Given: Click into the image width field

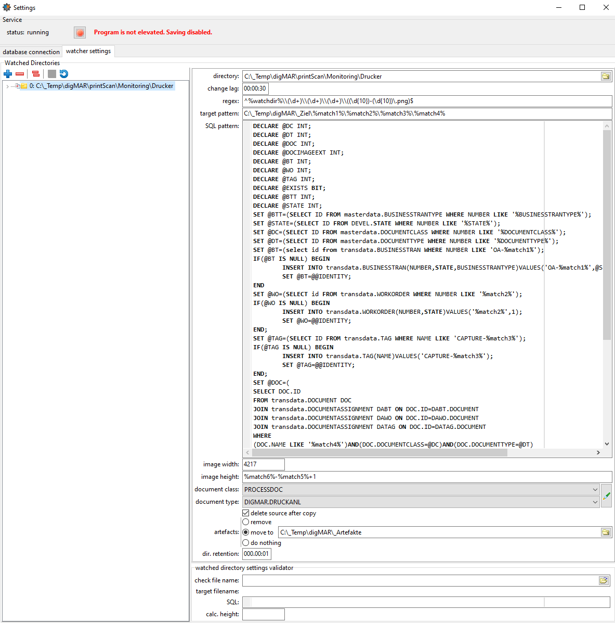Looking at the screenshot, I should coord(263,464).
